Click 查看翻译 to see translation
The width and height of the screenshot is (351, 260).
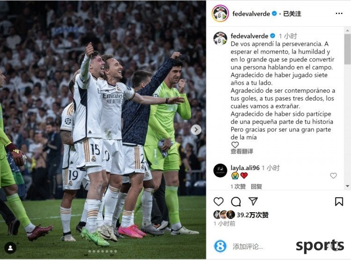click(242, 151)
